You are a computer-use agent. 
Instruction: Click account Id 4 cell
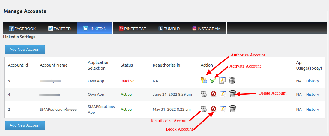(x=9, y=94)
